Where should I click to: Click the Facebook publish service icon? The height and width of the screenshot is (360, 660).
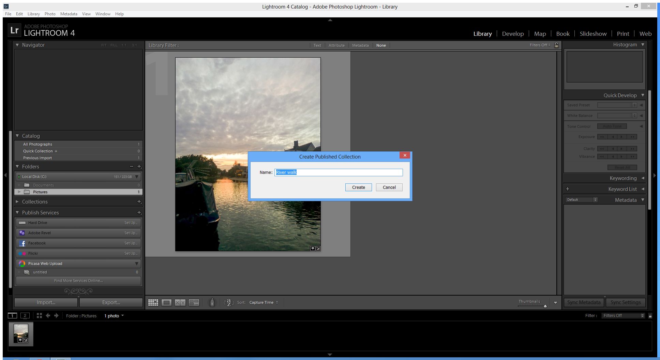pos(22,243)
